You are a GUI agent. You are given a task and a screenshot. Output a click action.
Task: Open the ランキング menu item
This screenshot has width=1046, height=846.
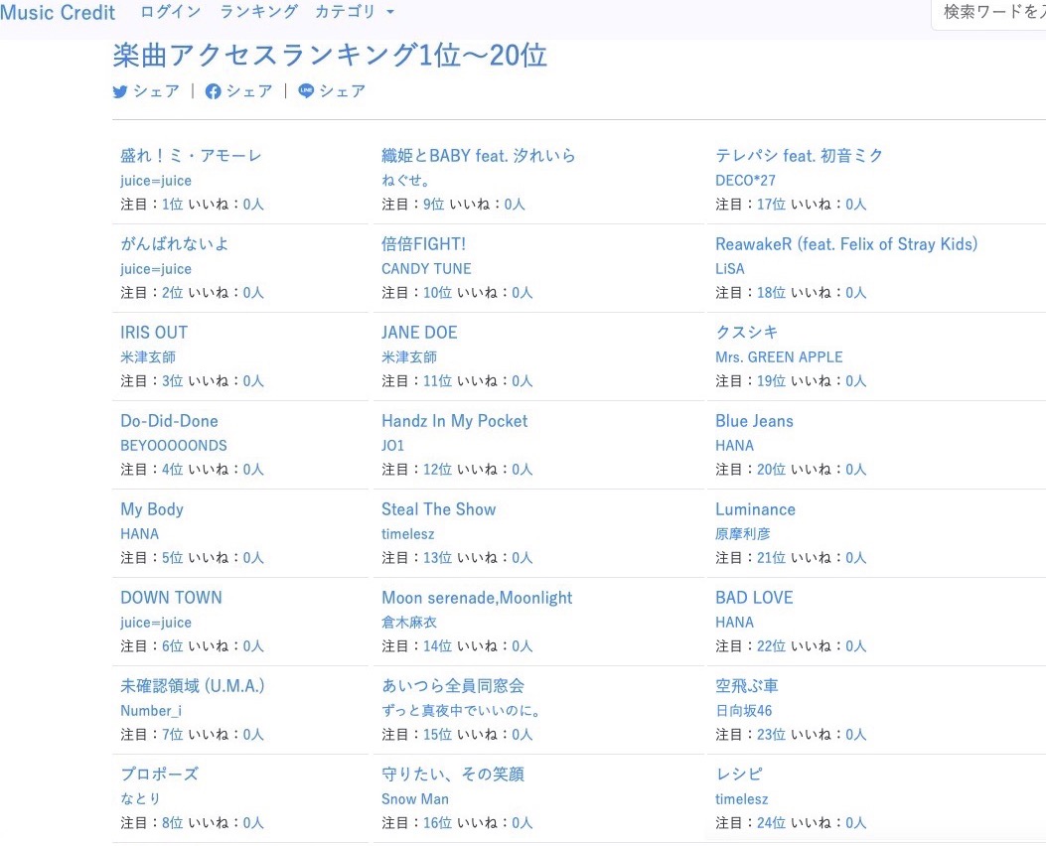[x=258, y=12]
